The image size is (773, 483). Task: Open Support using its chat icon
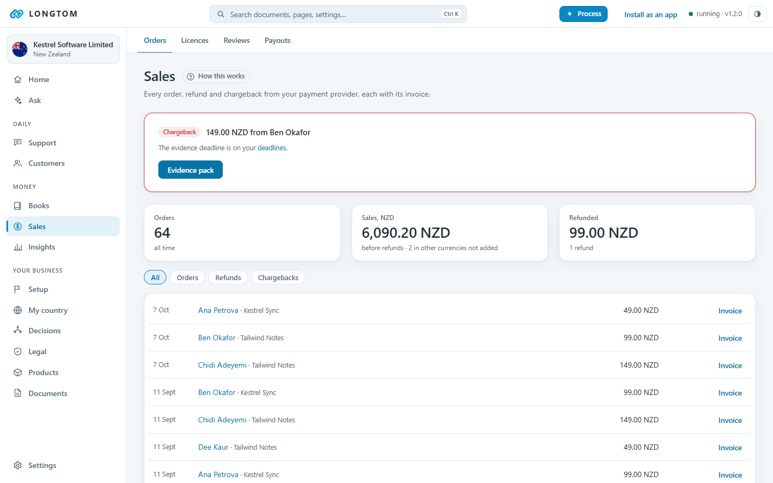pyautogui.click(x=18, y=143)
